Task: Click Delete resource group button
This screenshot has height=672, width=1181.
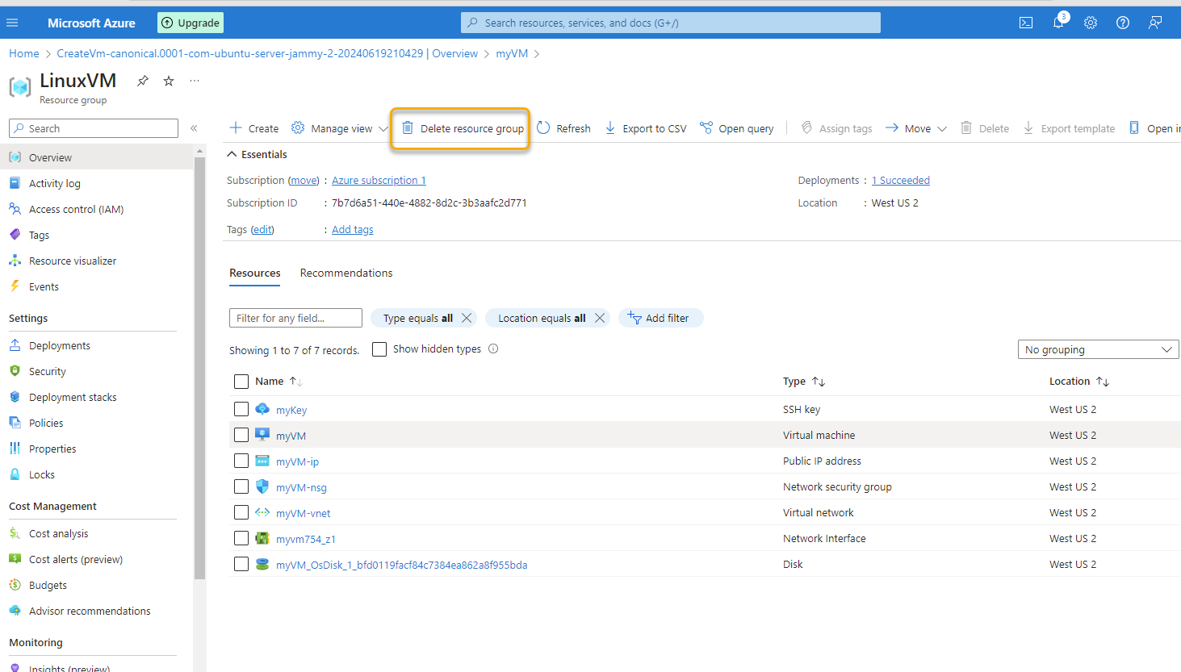Action: tap(463, 128)
